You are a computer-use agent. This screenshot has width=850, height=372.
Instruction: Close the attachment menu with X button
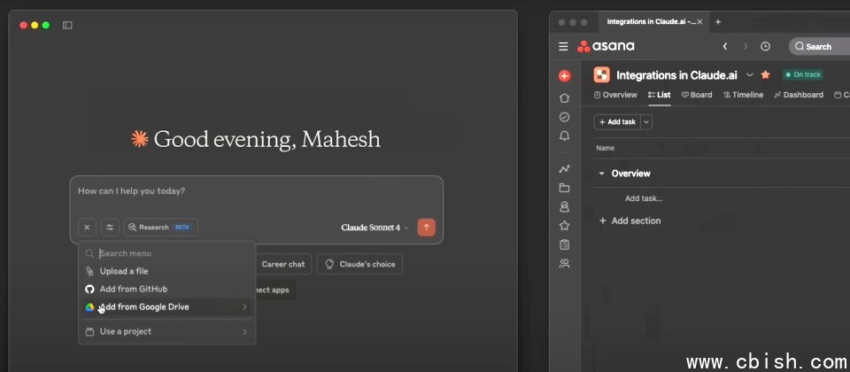[87, 228]
